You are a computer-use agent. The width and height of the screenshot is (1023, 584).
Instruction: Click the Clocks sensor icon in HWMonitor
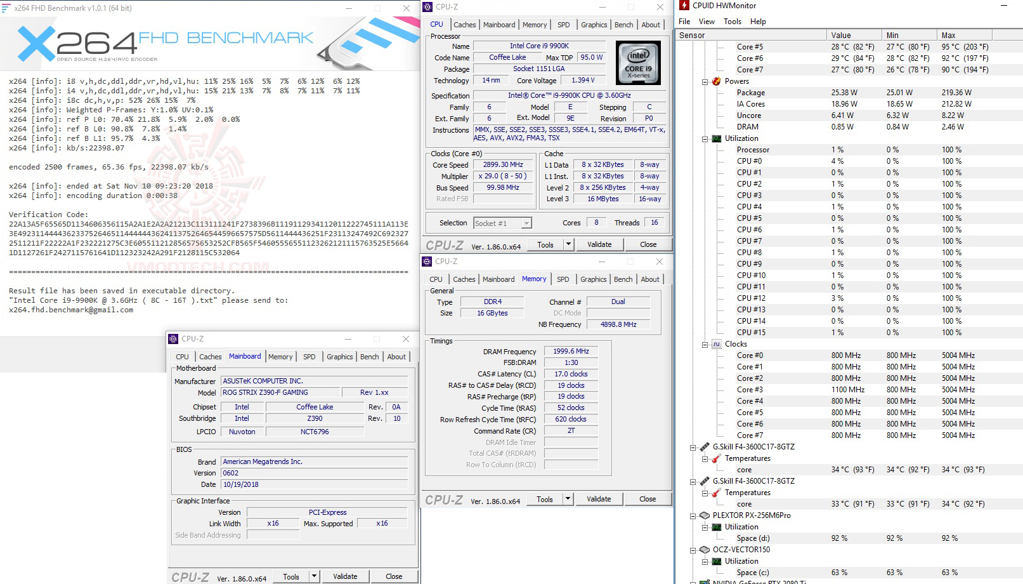point(717,343)
